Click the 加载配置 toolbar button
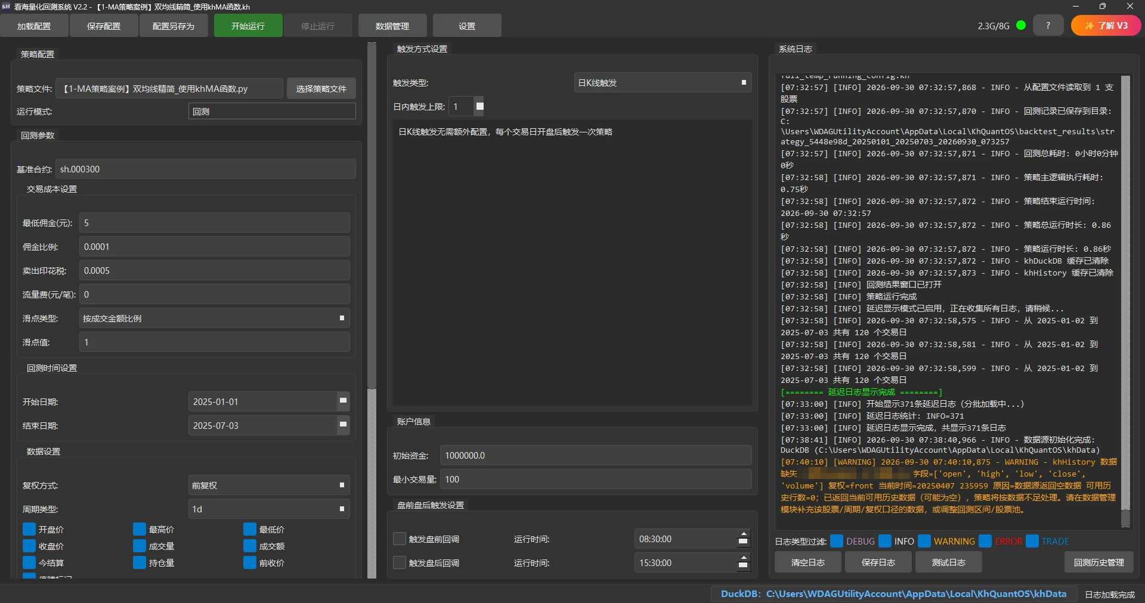1145x603 pixels. [x=34, y=26]
